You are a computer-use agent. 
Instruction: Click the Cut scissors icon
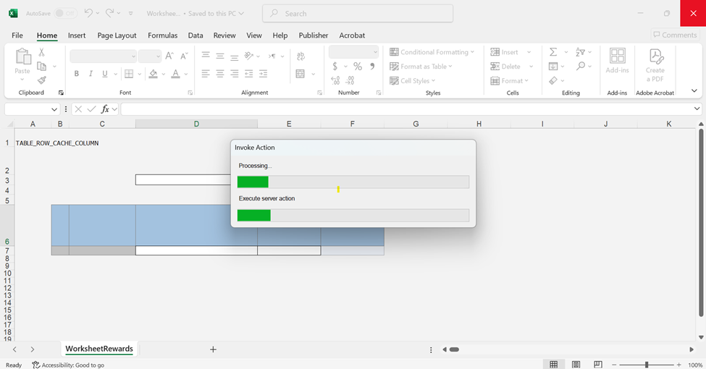41,52
